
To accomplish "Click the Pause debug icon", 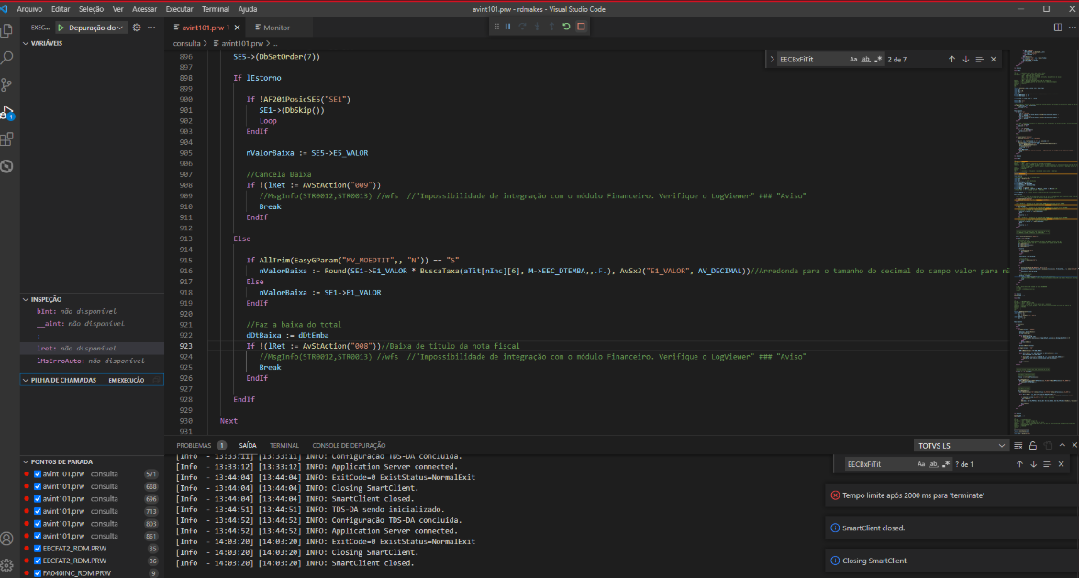I will (x=507, y=27).
